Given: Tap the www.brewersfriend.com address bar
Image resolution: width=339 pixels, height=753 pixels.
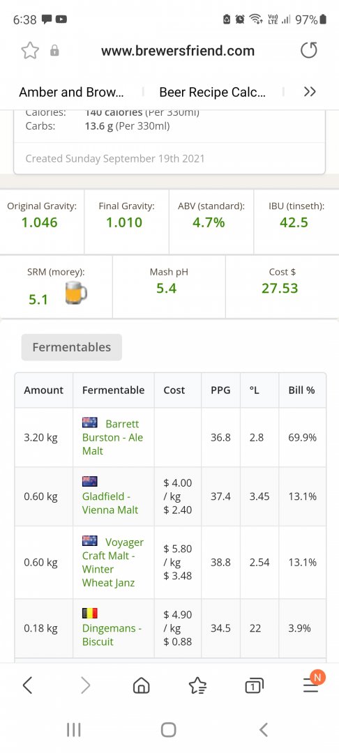Looking at the screenshot, I should (178, 50).
